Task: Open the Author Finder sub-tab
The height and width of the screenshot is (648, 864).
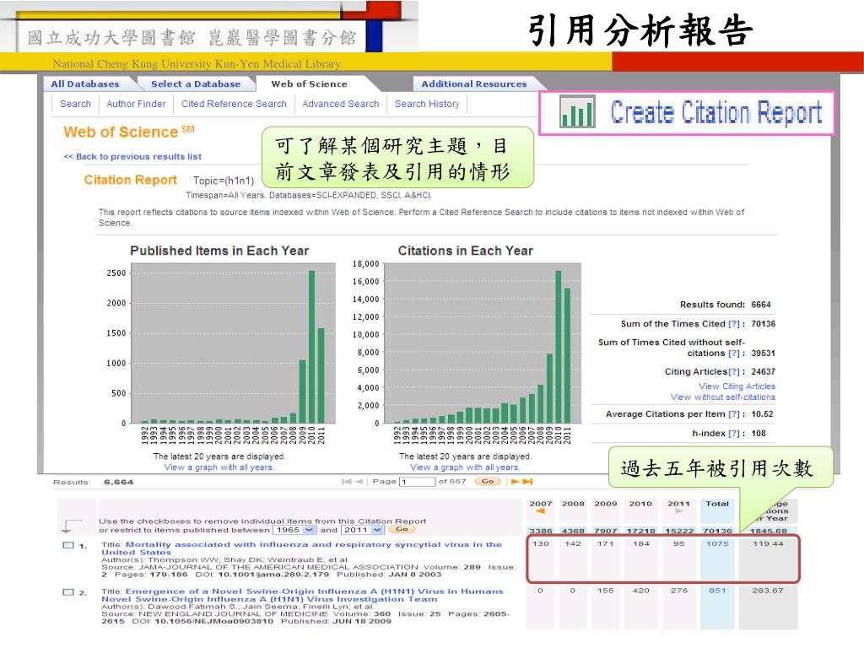Action: 136,104
